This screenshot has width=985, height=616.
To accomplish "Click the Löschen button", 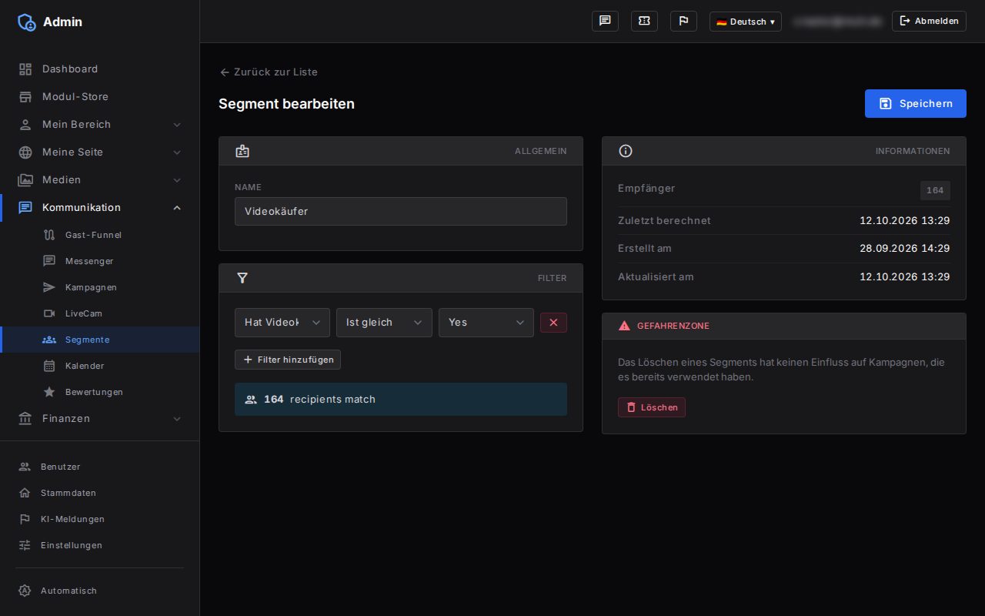I will click(x=652, y=407).
